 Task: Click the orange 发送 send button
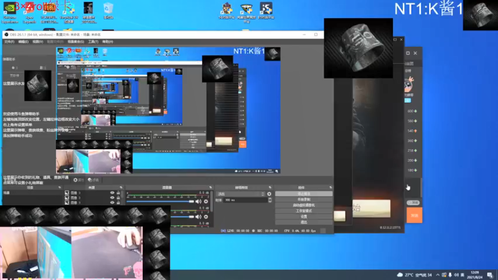(415, 215)
